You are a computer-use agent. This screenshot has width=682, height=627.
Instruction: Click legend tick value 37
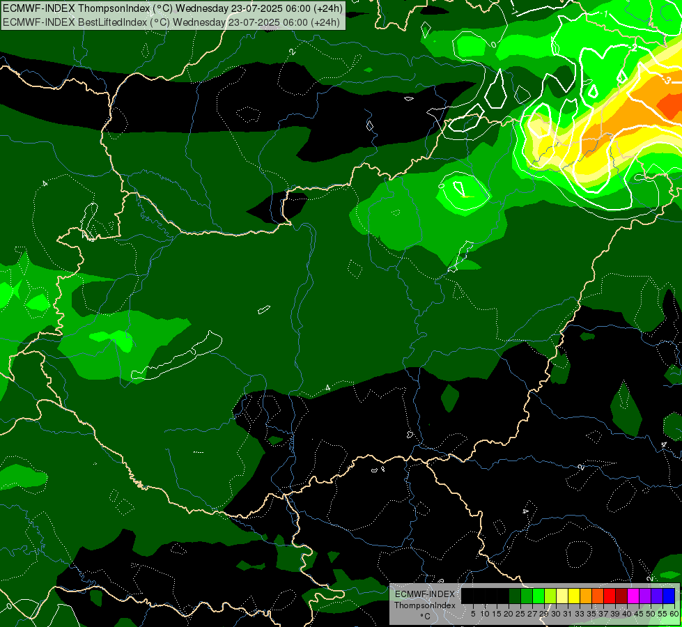point(603,614)
